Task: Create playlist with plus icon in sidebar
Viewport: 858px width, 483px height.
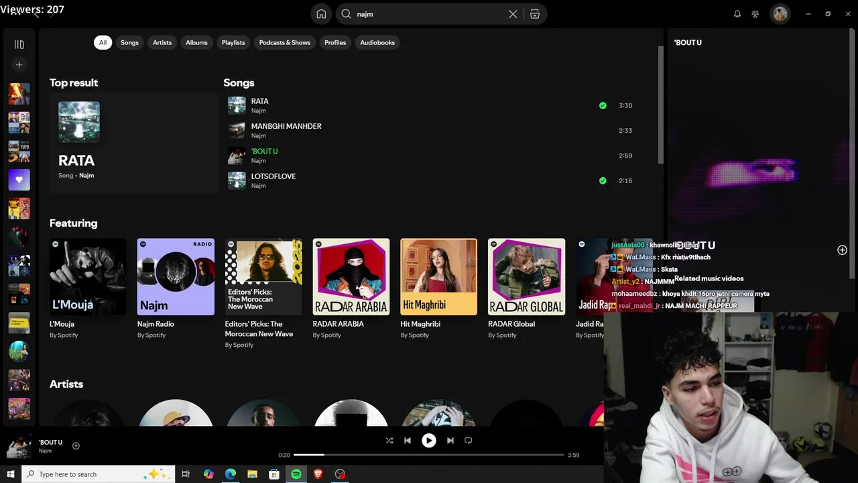Action: pos(19,65)
